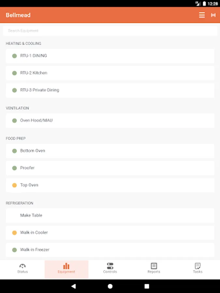Image resolution: width=220 pixels, height=293 pixels.
Task: Open the Proofer equipment row
Action: 110,168
